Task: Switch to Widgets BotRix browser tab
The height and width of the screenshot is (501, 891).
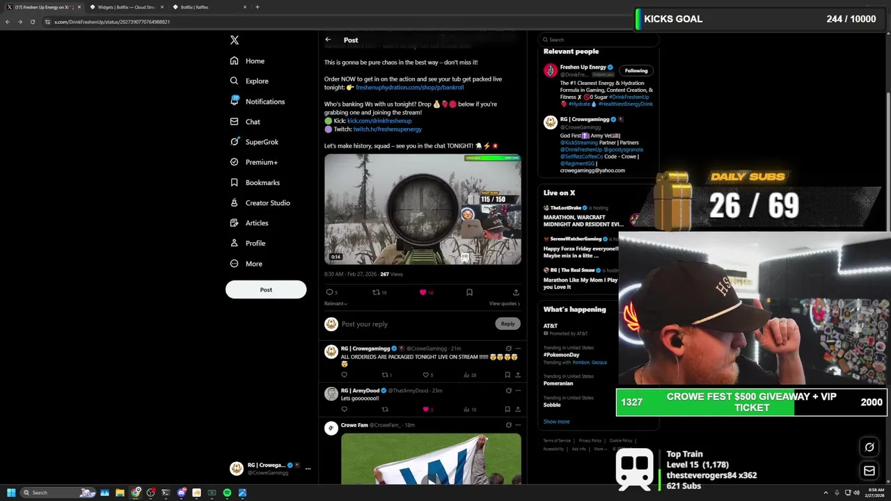Action: [x=127, y=7]
